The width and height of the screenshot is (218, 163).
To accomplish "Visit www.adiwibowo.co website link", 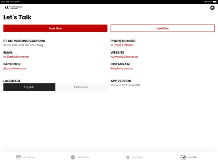I will (x=124, y=57).
